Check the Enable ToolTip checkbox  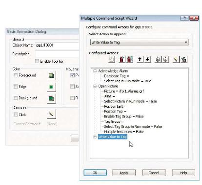37,61
